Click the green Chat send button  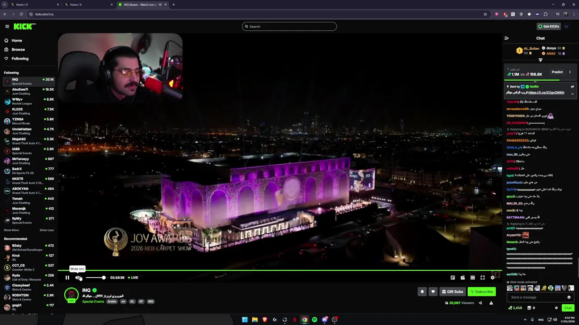tap(568, 308)
